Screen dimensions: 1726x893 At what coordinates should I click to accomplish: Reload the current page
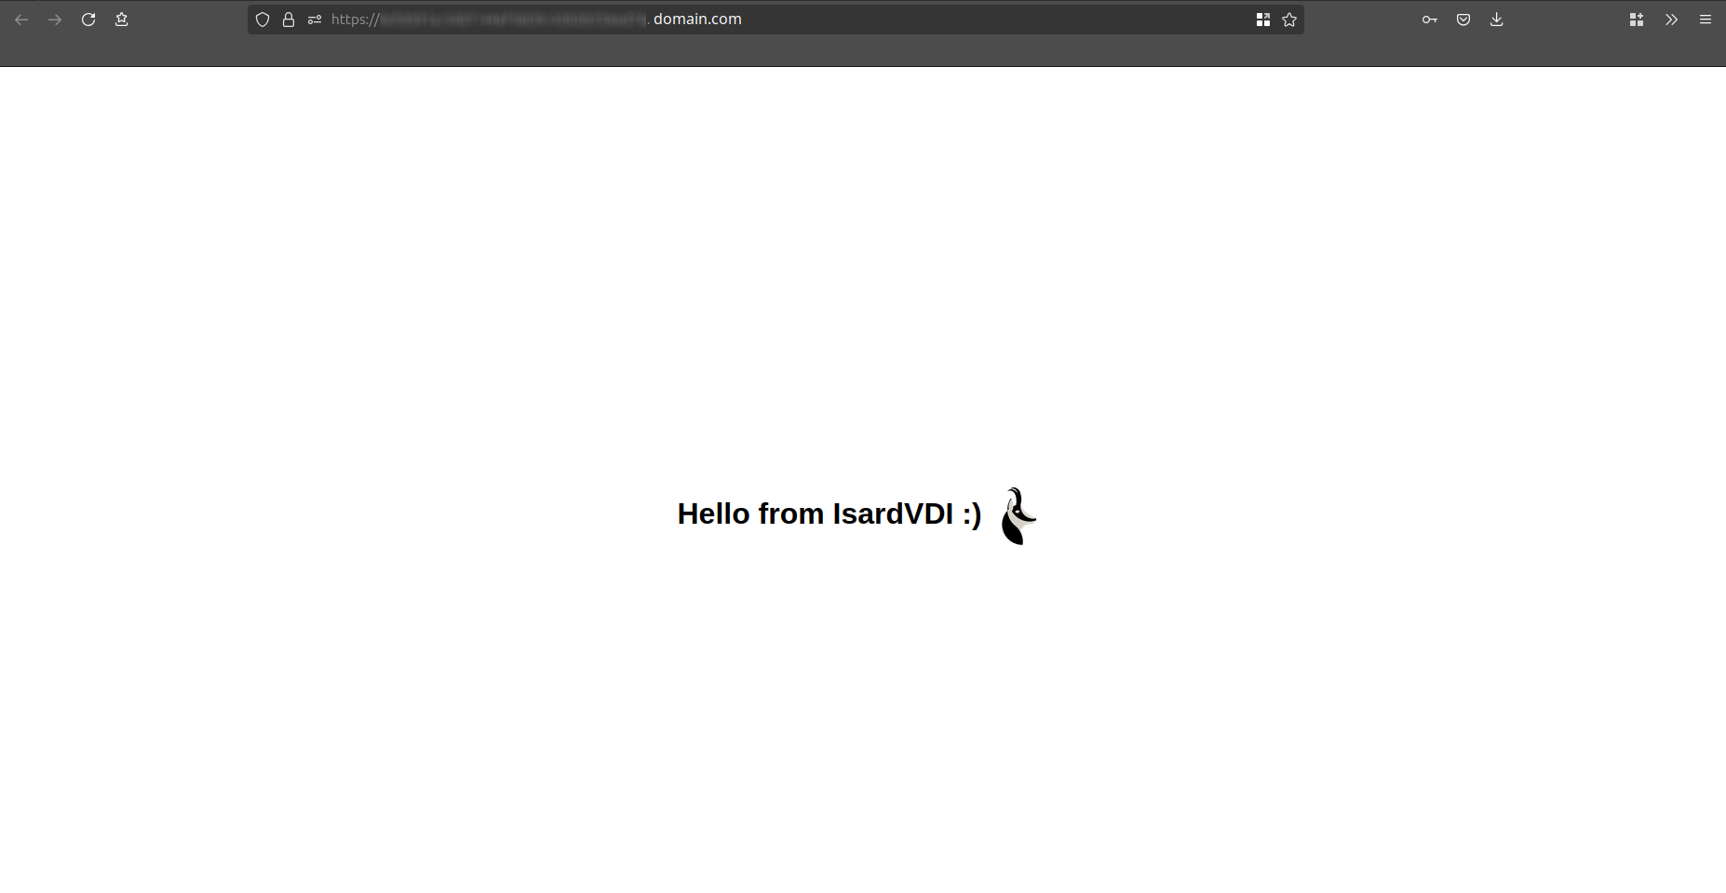point(88,20)
